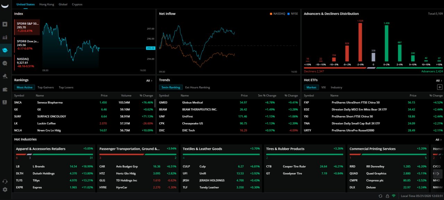Screen dimensions: 444x200
Task: Open the Textiles & Leather Goods industry title
Action: click(202, 149)
